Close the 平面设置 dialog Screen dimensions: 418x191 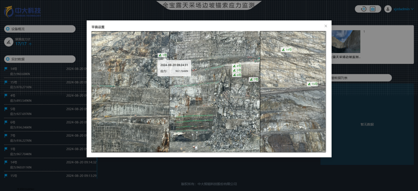[326, 26]
